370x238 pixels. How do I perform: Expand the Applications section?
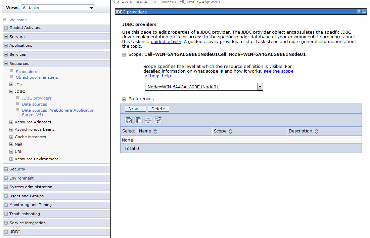tap(6, 46)
